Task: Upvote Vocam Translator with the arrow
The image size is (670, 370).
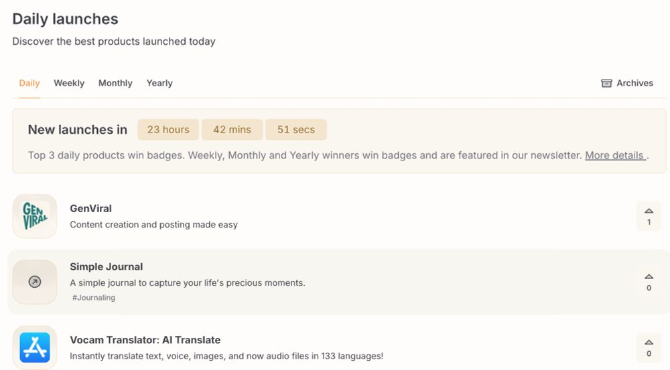Action: (649, 343)
